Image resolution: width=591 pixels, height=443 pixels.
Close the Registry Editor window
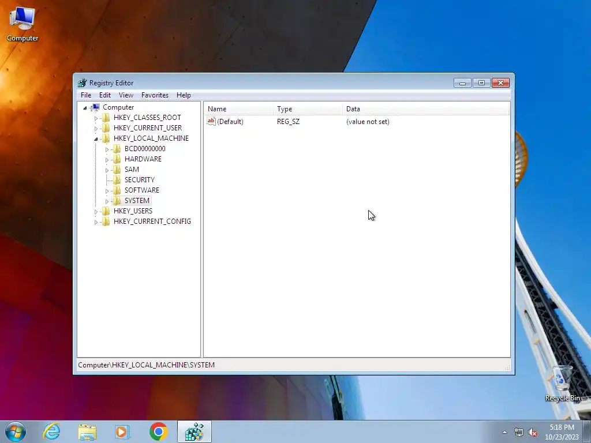[500, 83]
